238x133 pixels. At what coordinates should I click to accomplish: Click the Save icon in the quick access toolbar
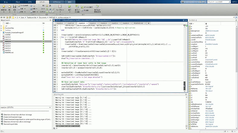183,2
